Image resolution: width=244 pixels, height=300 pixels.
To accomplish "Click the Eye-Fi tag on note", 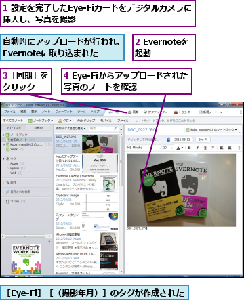I will coord(203,140).
